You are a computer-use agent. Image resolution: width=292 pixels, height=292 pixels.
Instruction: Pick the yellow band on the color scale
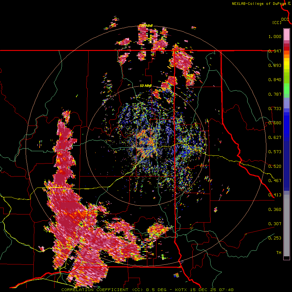pyautogui.click(x=286, y=64)
